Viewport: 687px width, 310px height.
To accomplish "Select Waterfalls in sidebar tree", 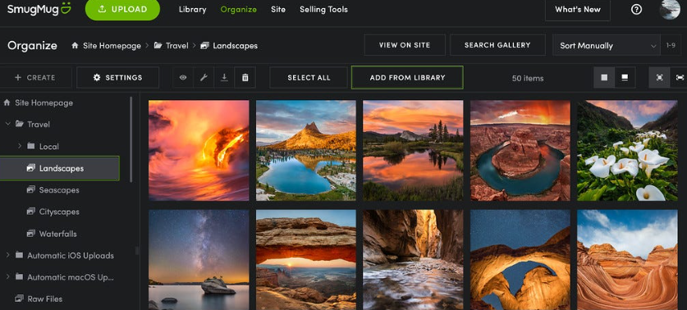I will click(57, 234).
